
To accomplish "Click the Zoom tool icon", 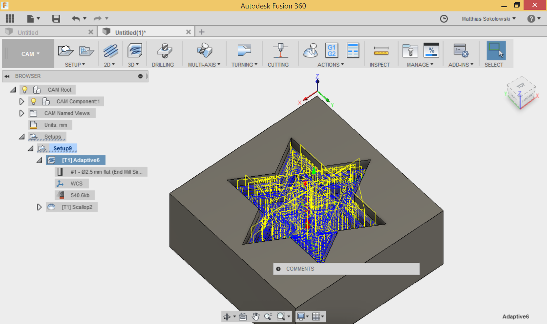I will [268, 317].
